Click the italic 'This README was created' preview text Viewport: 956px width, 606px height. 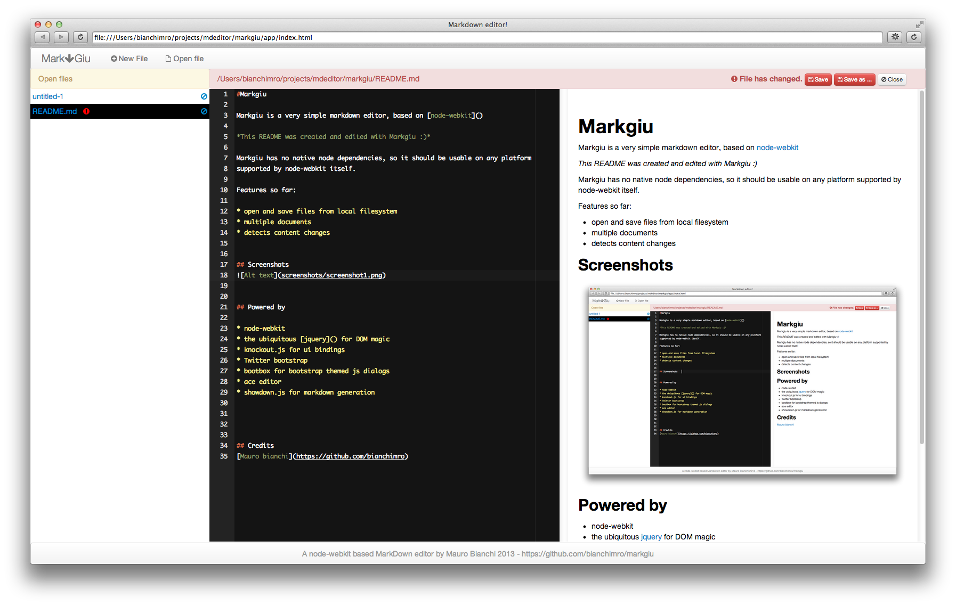tap(667, 163)
